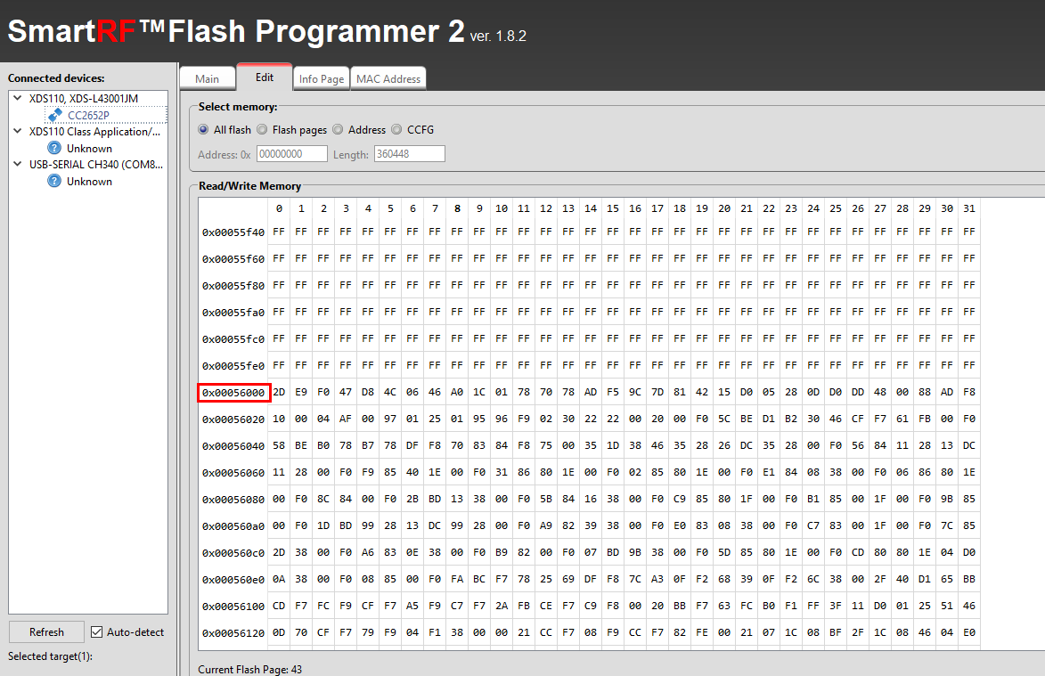Select XDS110, XDS-L43001JM device row
Screen dimensions: 1045x676
pos(84,98)
